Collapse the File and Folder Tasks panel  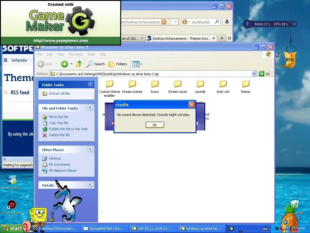(90, 108)
